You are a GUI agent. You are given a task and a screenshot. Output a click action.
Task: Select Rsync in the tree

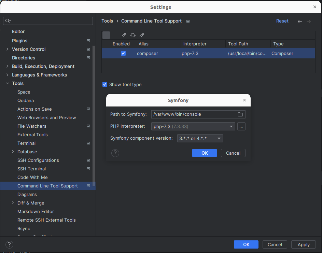pyautogui.click(x=24, y=228)
